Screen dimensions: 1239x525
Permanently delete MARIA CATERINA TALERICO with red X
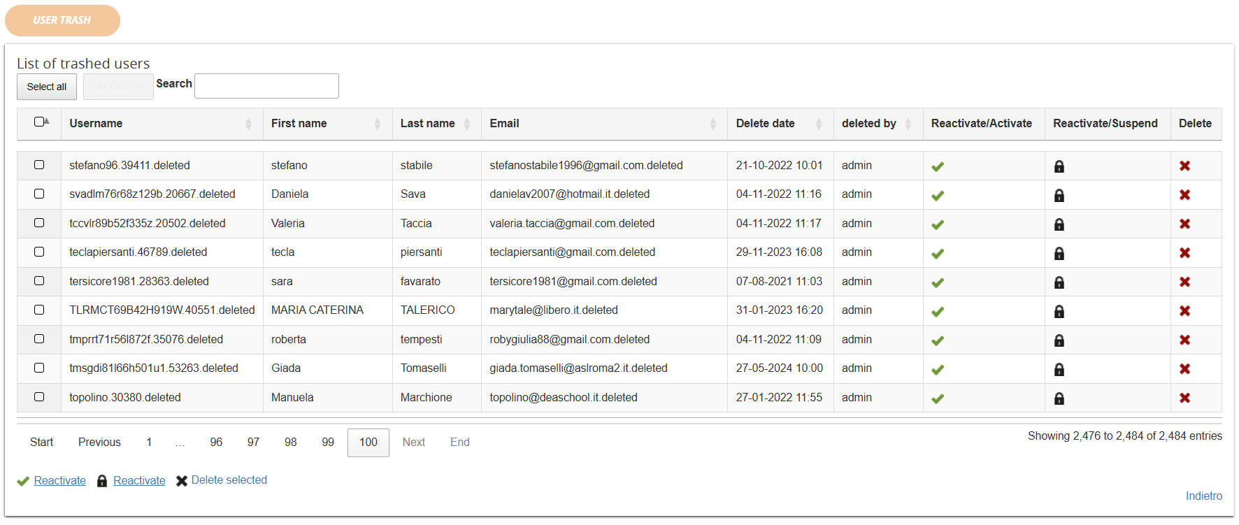point(1184,311)
